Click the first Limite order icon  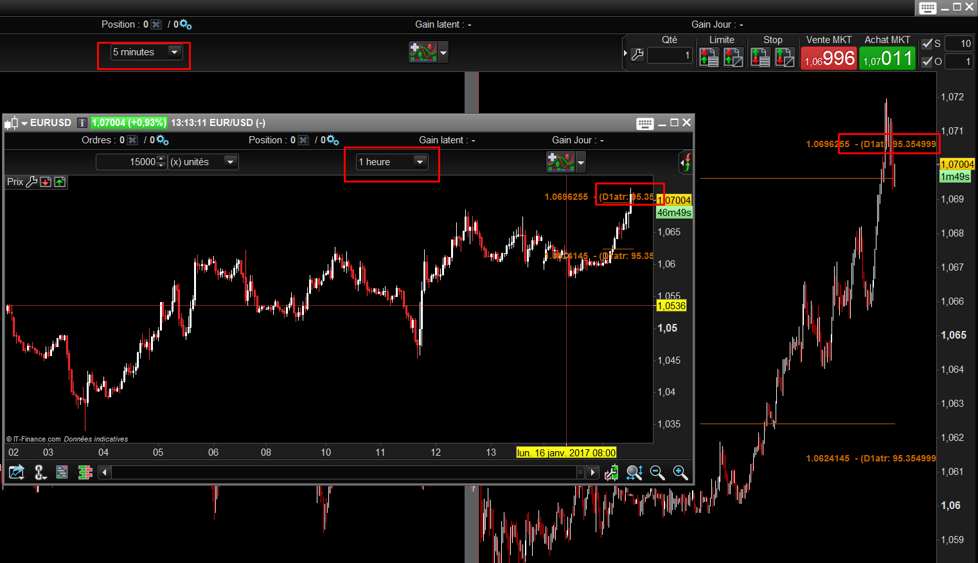[709, 57]
